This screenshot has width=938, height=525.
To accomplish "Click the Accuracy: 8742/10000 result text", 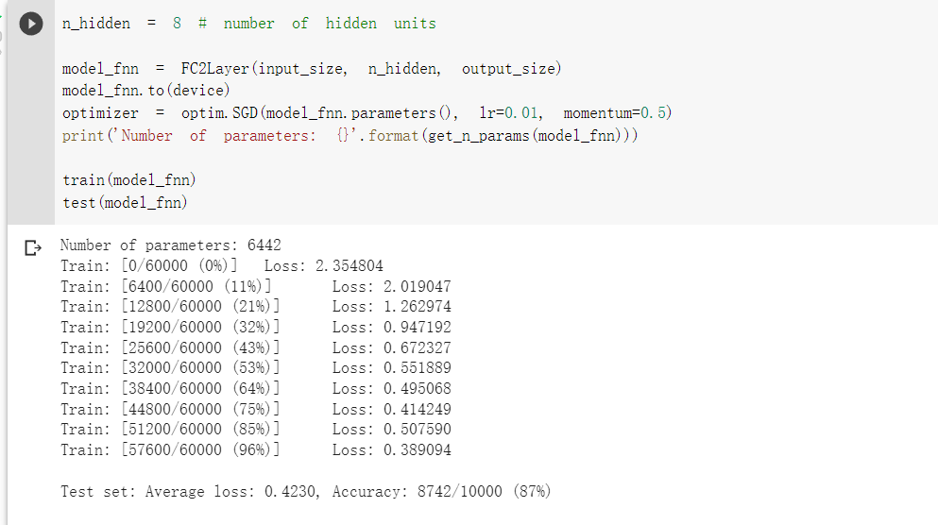I will click(x=441, y=492).
